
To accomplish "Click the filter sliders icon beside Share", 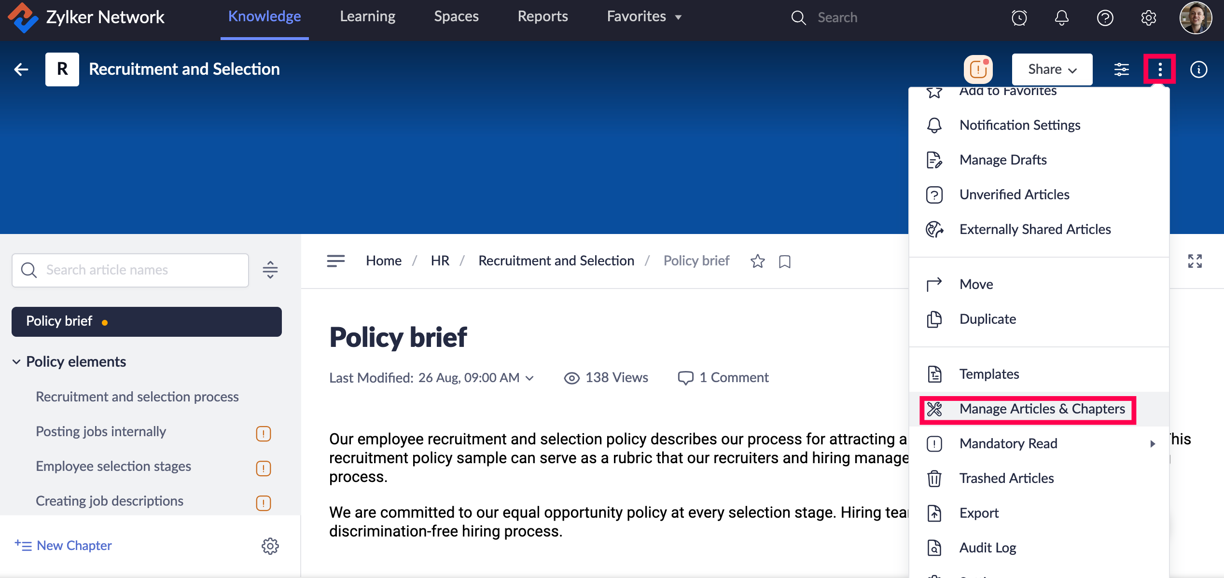I will coord(1121,69).
